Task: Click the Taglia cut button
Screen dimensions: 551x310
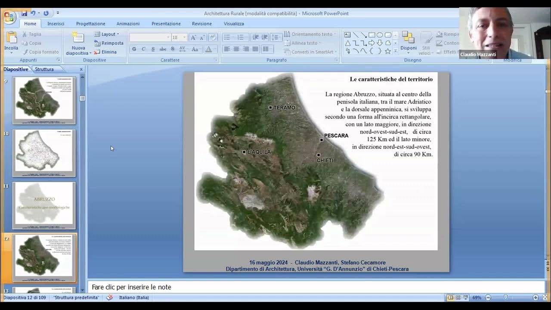Action: (x=32, y=34)
